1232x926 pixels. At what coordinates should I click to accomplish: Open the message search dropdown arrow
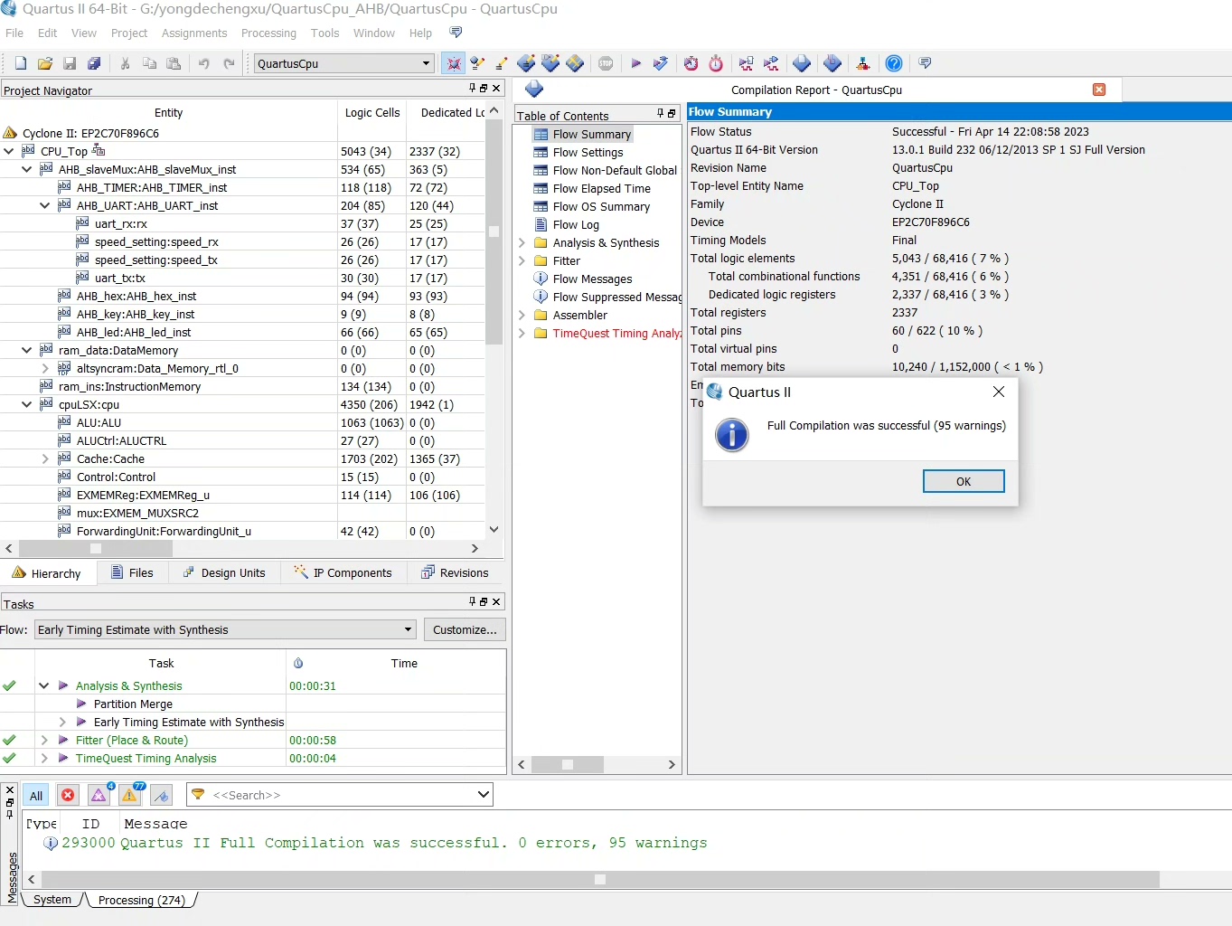tap(484, 795)
